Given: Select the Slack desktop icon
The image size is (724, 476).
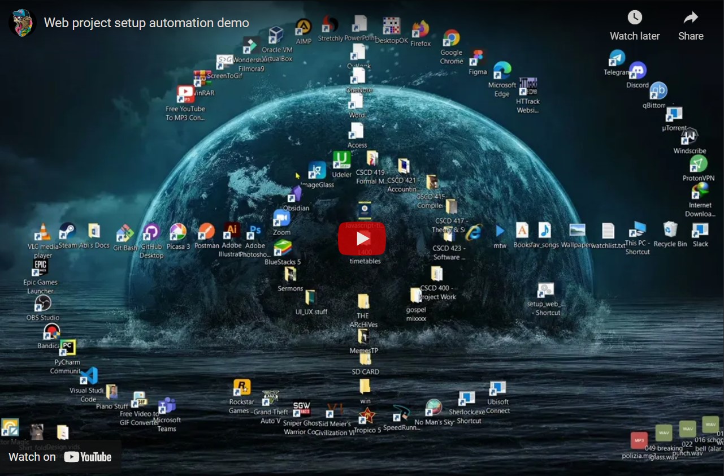Looking at the screenshot, I should 700,230.
